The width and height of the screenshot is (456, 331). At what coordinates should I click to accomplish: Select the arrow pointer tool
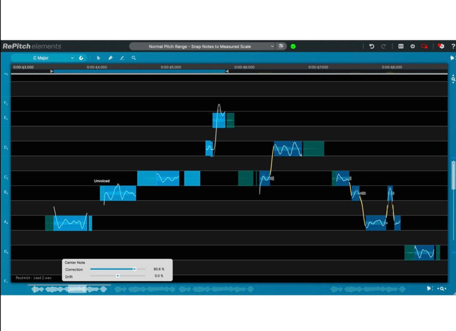[98, 58]
